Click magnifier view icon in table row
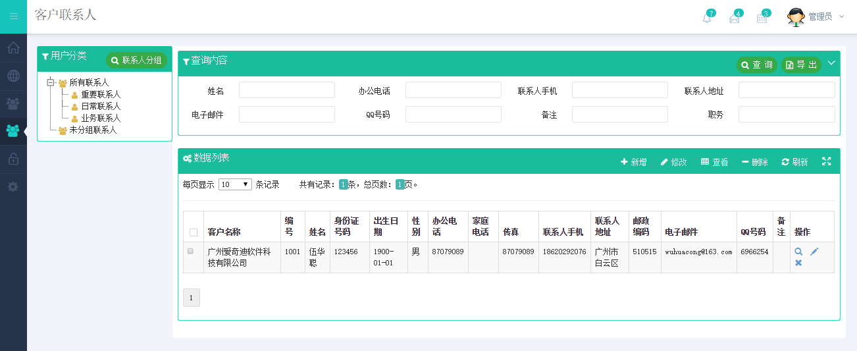Viewport: 857px width, 351px height. click(798, 252)
